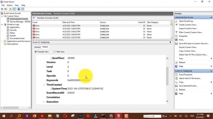Click the Date and Time column header
The image size is (213, 119).
[69, 22]
